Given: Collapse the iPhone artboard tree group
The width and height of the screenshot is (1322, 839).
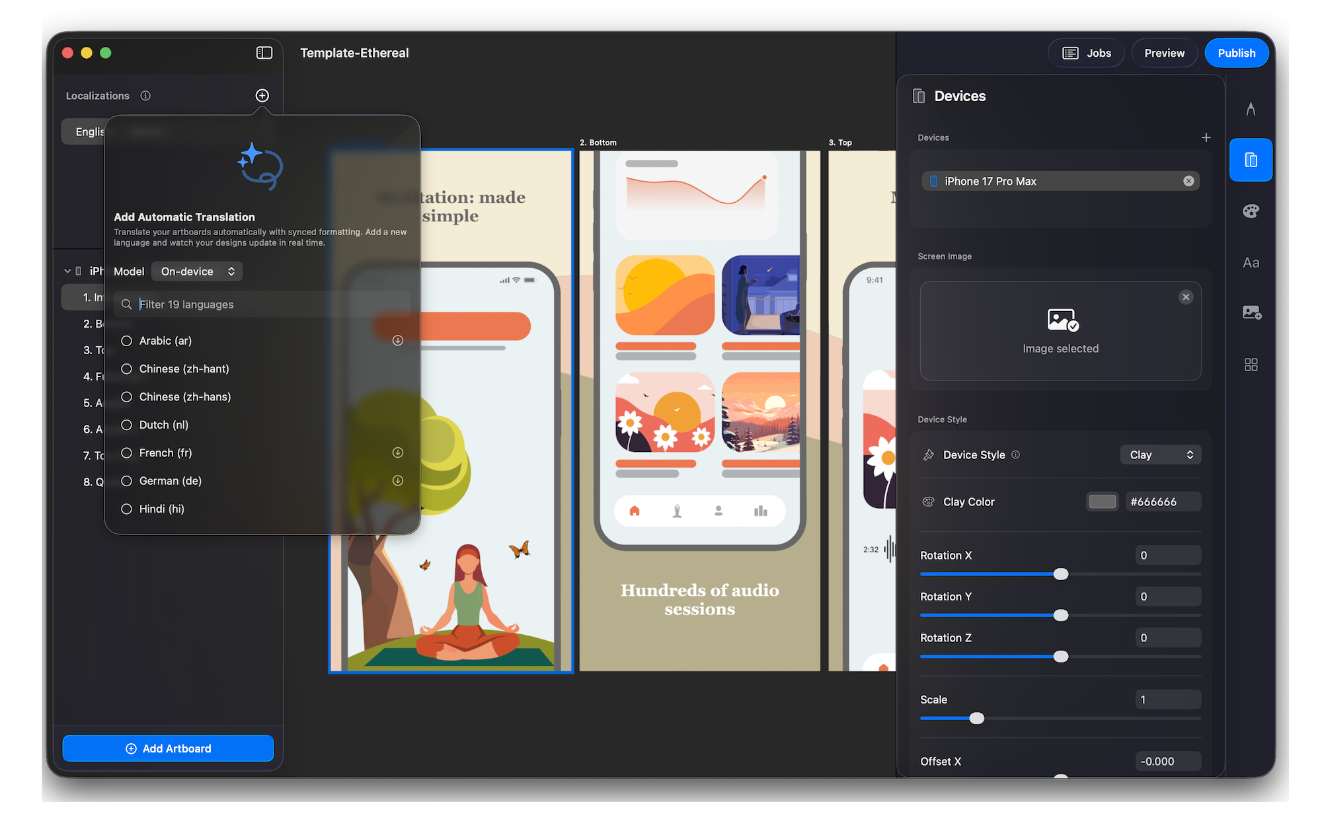Looking at the screenshot, I should tap(67, 271).
